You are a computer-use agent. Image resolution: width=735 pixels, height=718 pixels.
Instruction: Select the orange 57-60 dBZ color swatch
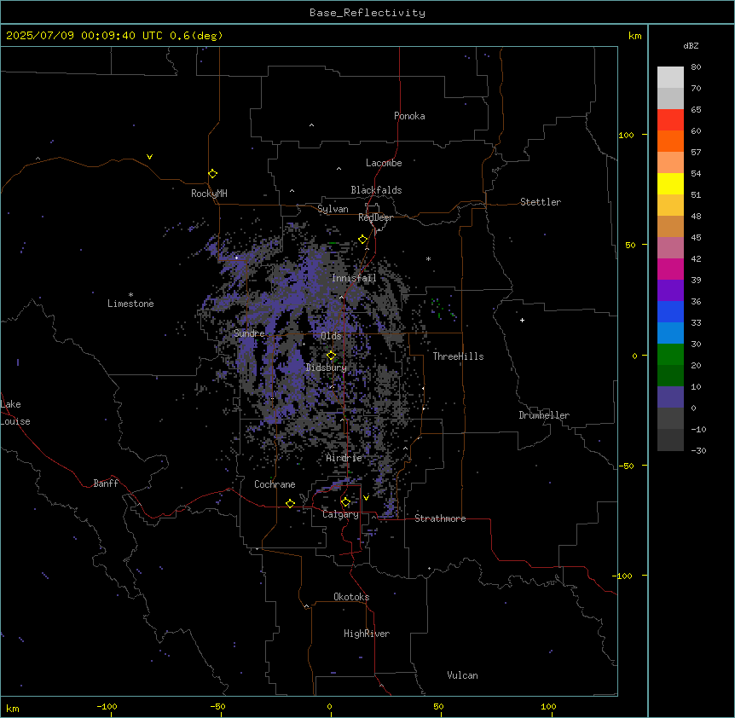[670, 141]
